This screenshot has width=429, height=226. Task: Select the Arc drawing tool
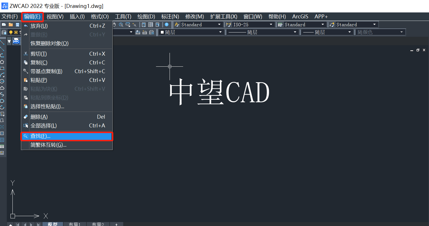pyautogui.click(x=2, y=75)
